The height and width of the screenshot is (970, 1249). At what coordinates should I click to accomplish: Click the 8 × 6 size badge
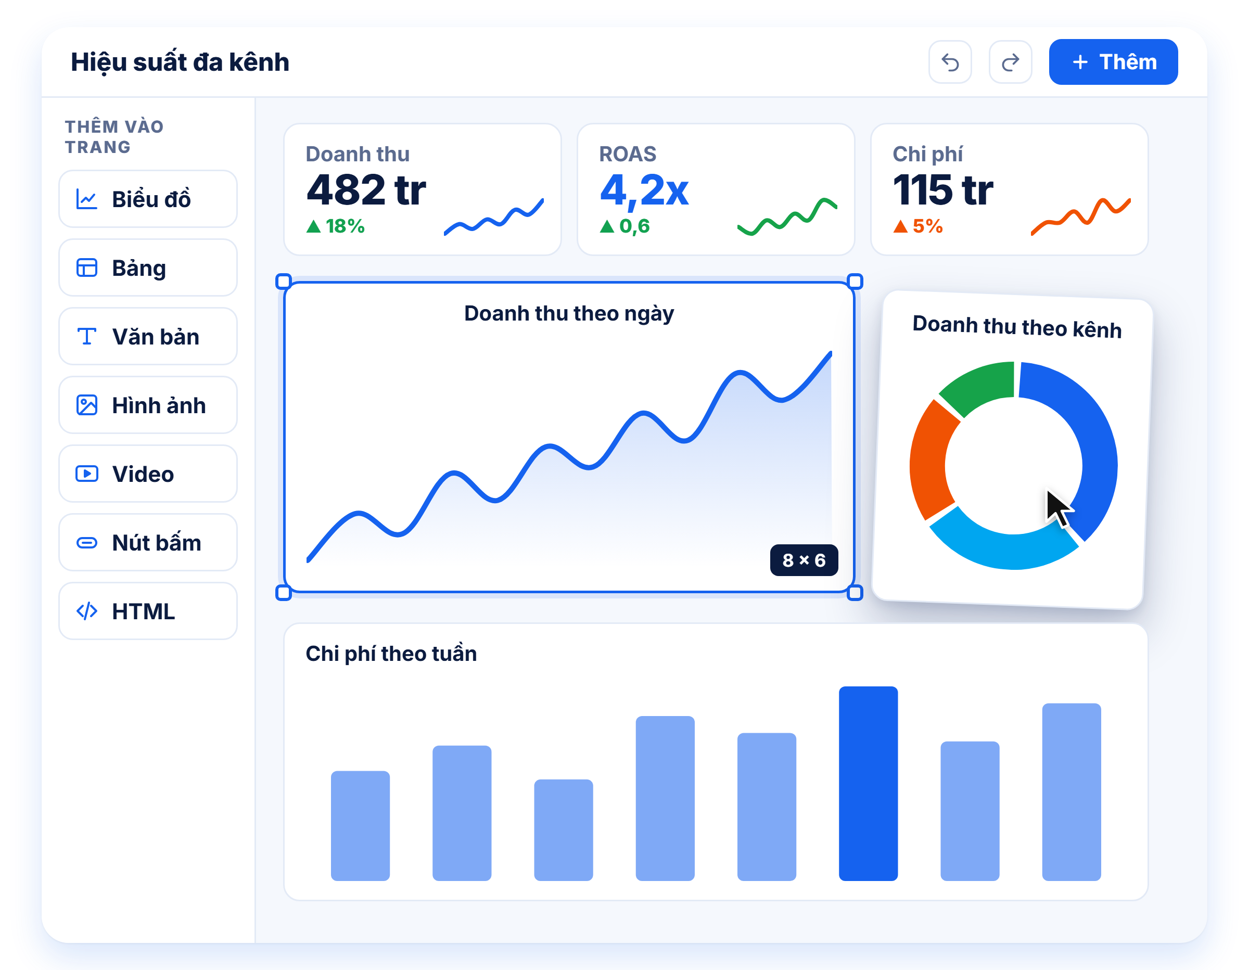click(x=804, y=560)
